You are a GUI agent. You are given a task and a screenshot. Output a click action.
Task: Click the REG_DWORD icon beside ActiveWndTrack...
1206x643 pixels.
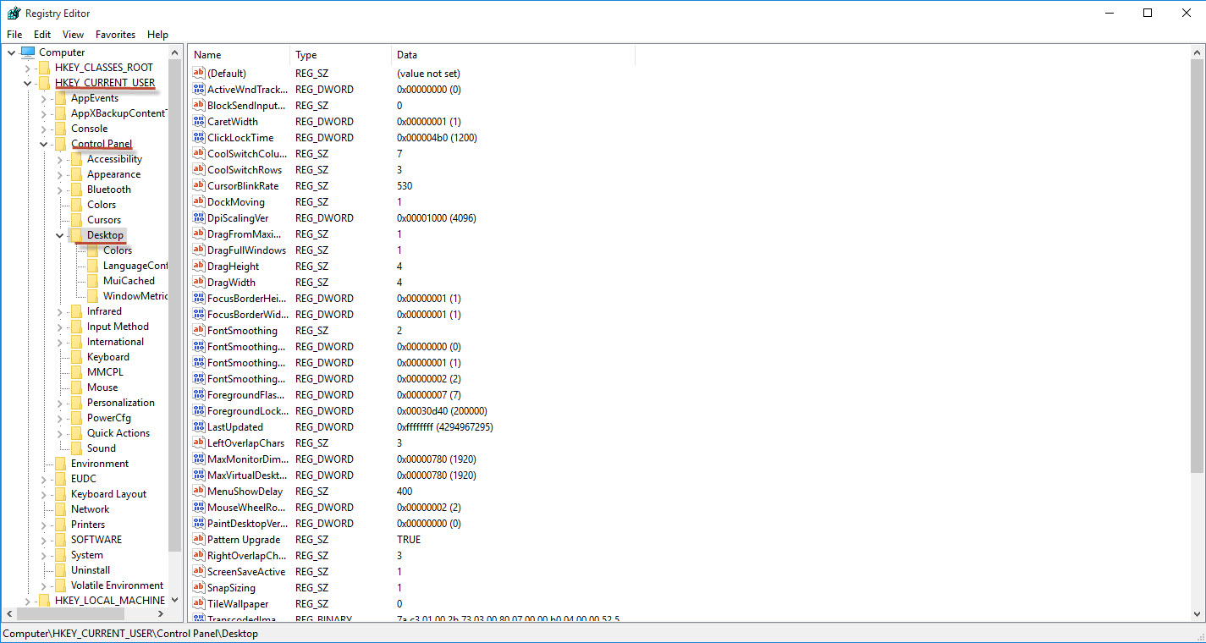point(198,89)
